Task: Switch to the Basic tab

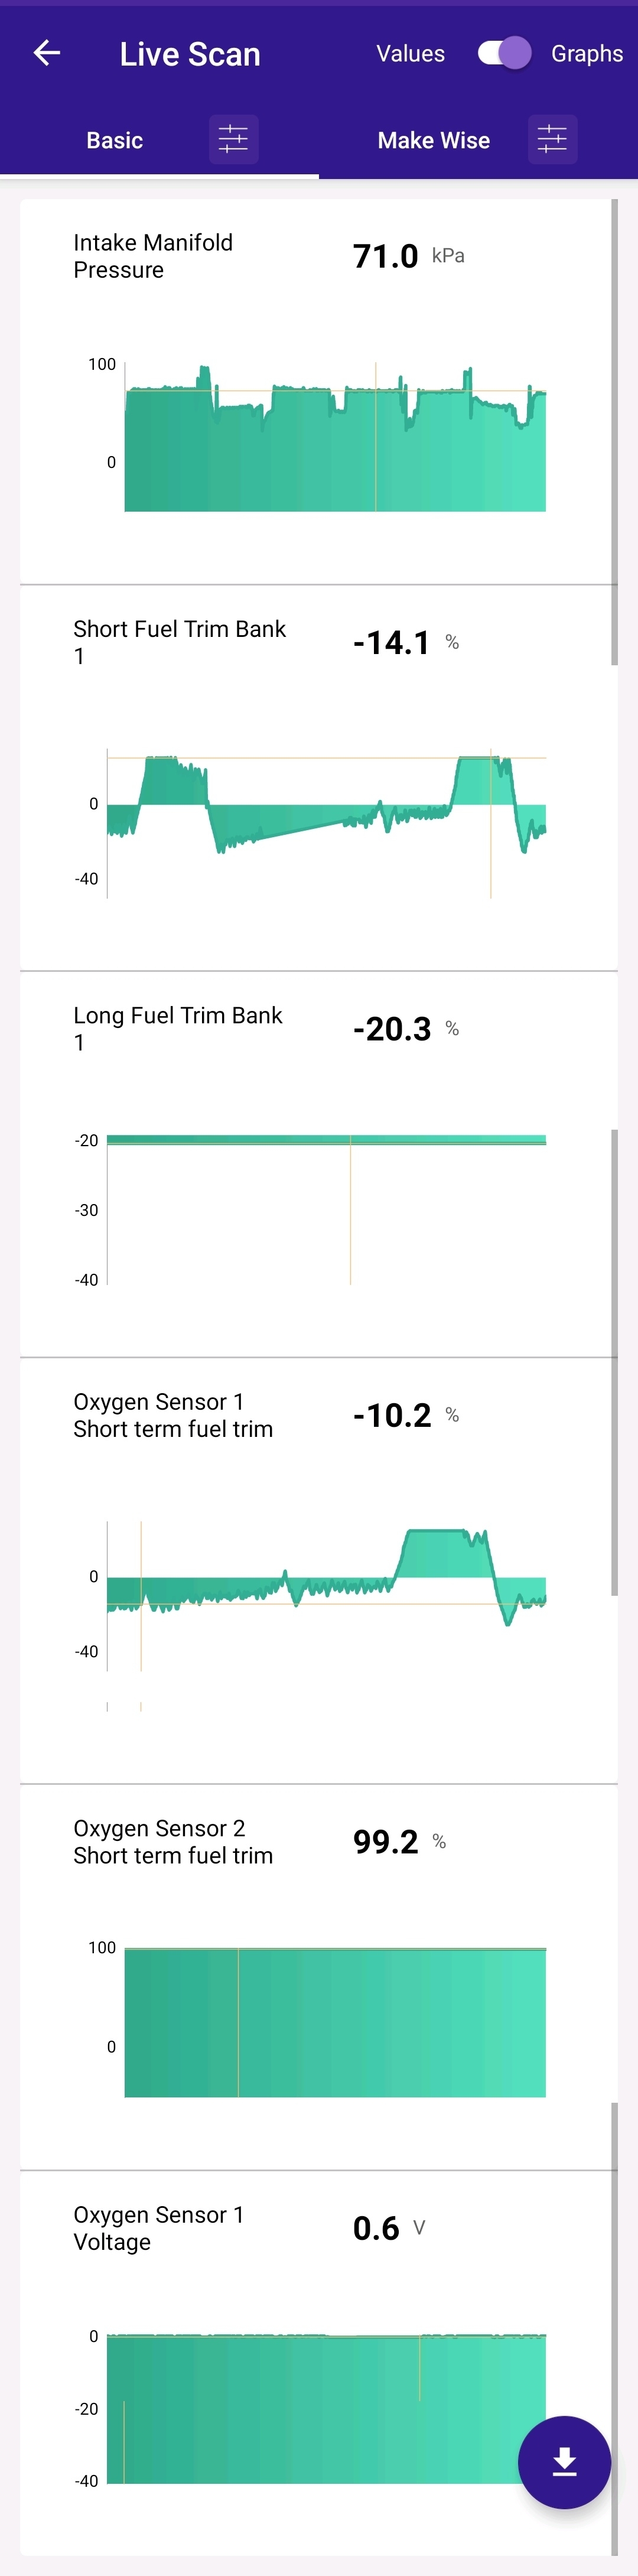Action: click(115, 140)
